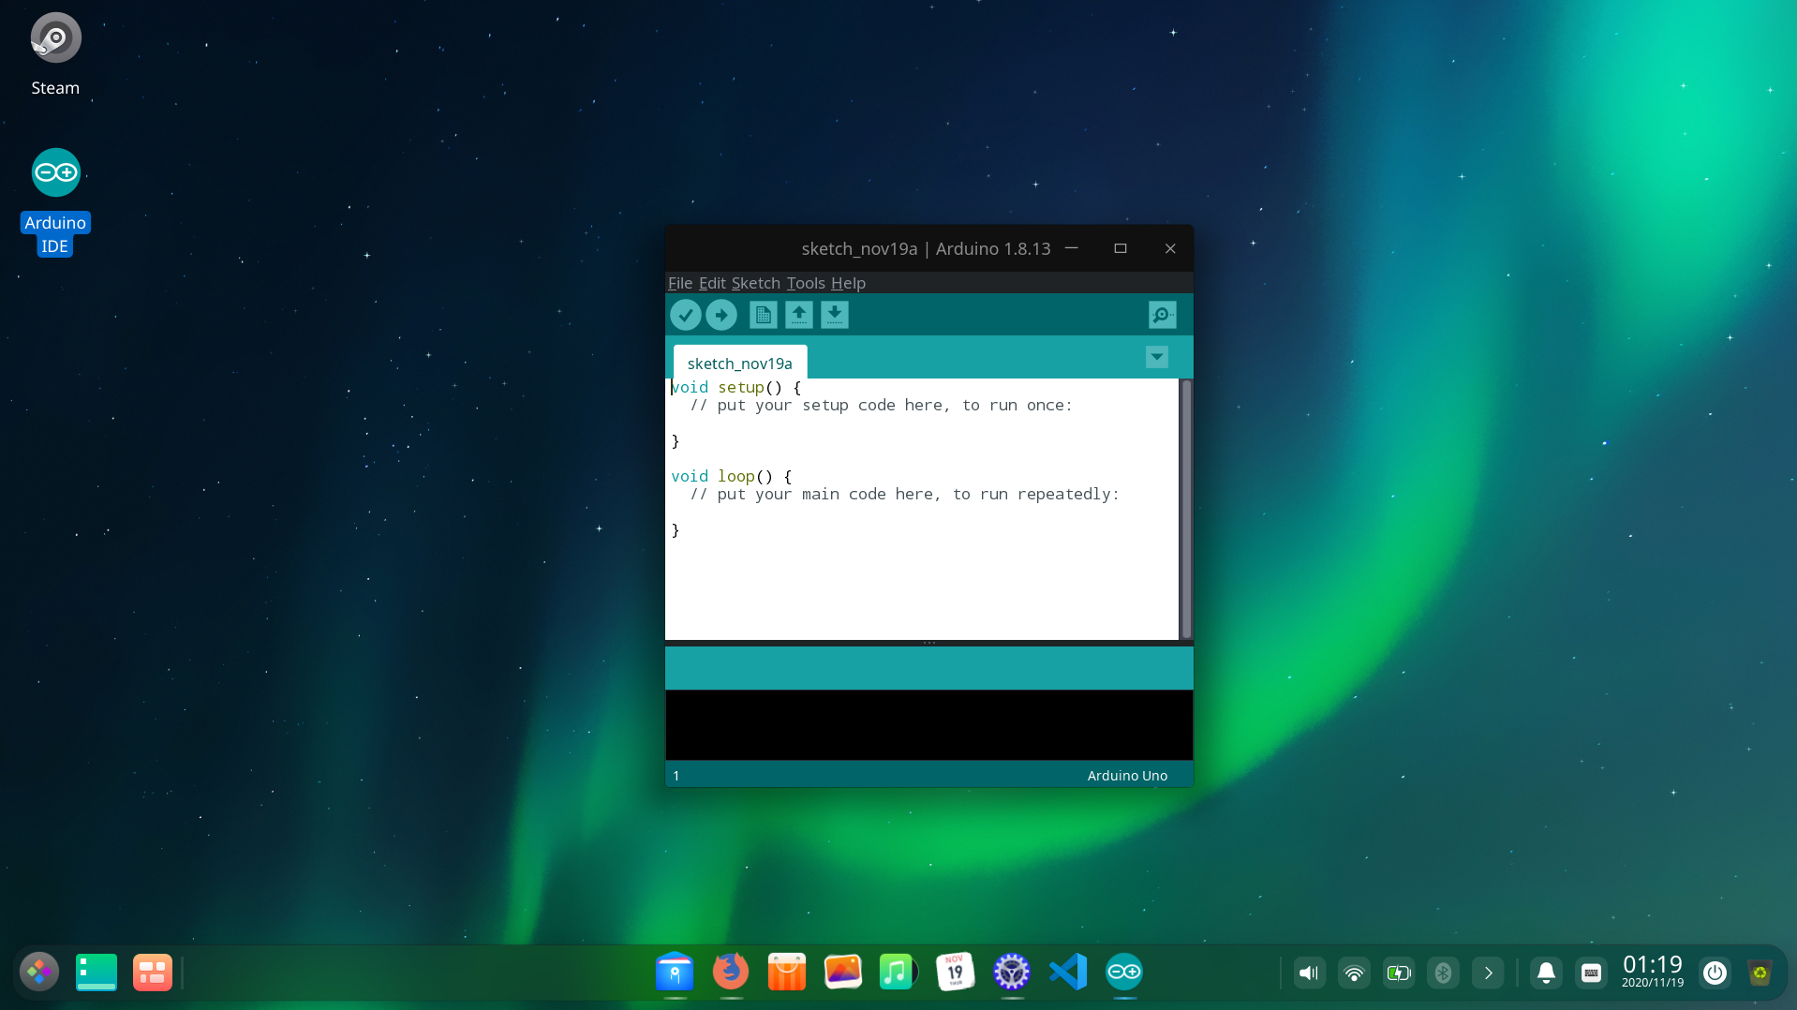
Task: Save the sketch using the toolbar icon
Action: (835, 315)
